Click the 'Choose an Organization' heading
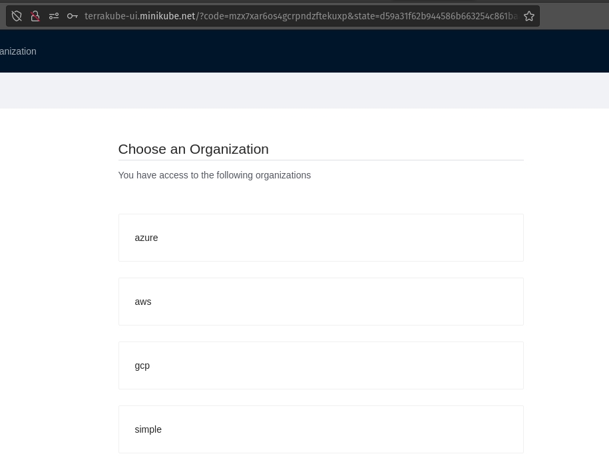The height and width of the screenshot is (460, 609). coord(193,149)
